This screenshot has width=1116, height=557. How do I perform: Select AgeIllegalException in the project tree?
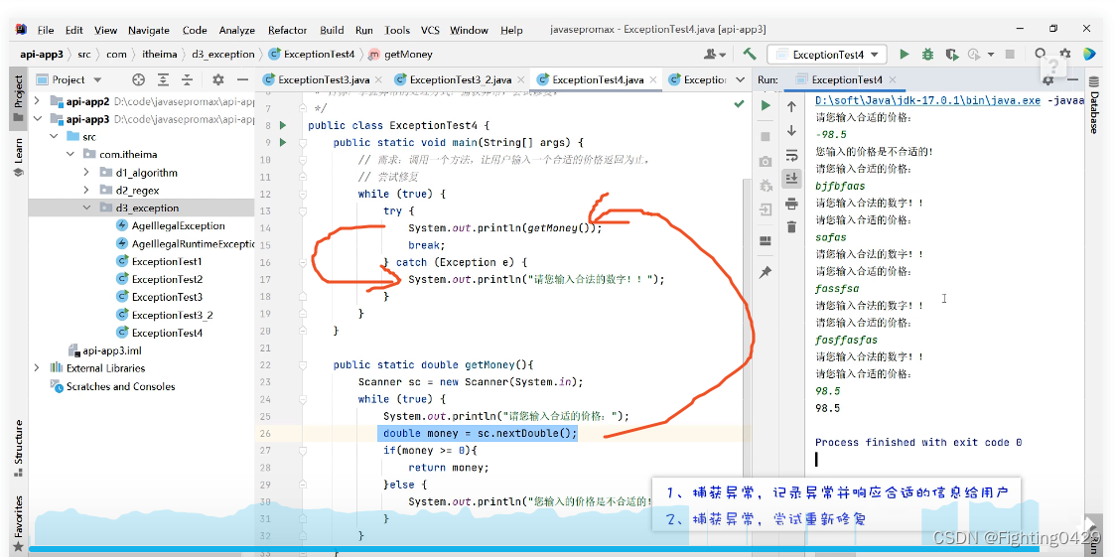(178, 225)
